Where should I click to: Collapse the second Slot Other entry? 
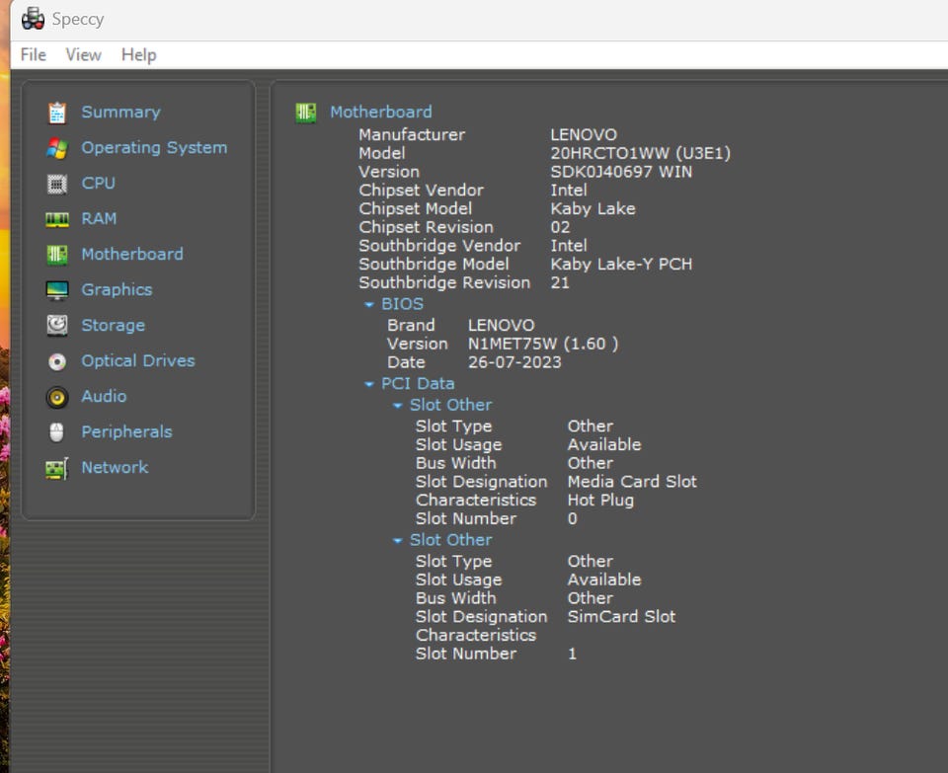point(398,541)
